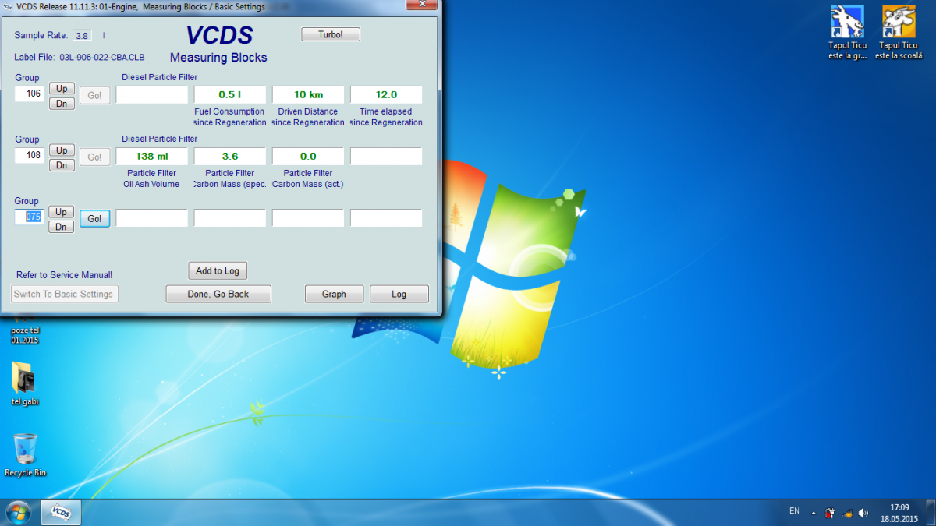Open the Tapul Ticu este la gr... desktop icon
The image size is (936, 526).
pyautogui.click(x=847, y=33)
